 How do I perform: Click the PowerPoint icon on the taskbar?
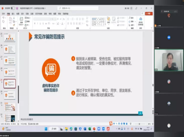pos(94,129)
